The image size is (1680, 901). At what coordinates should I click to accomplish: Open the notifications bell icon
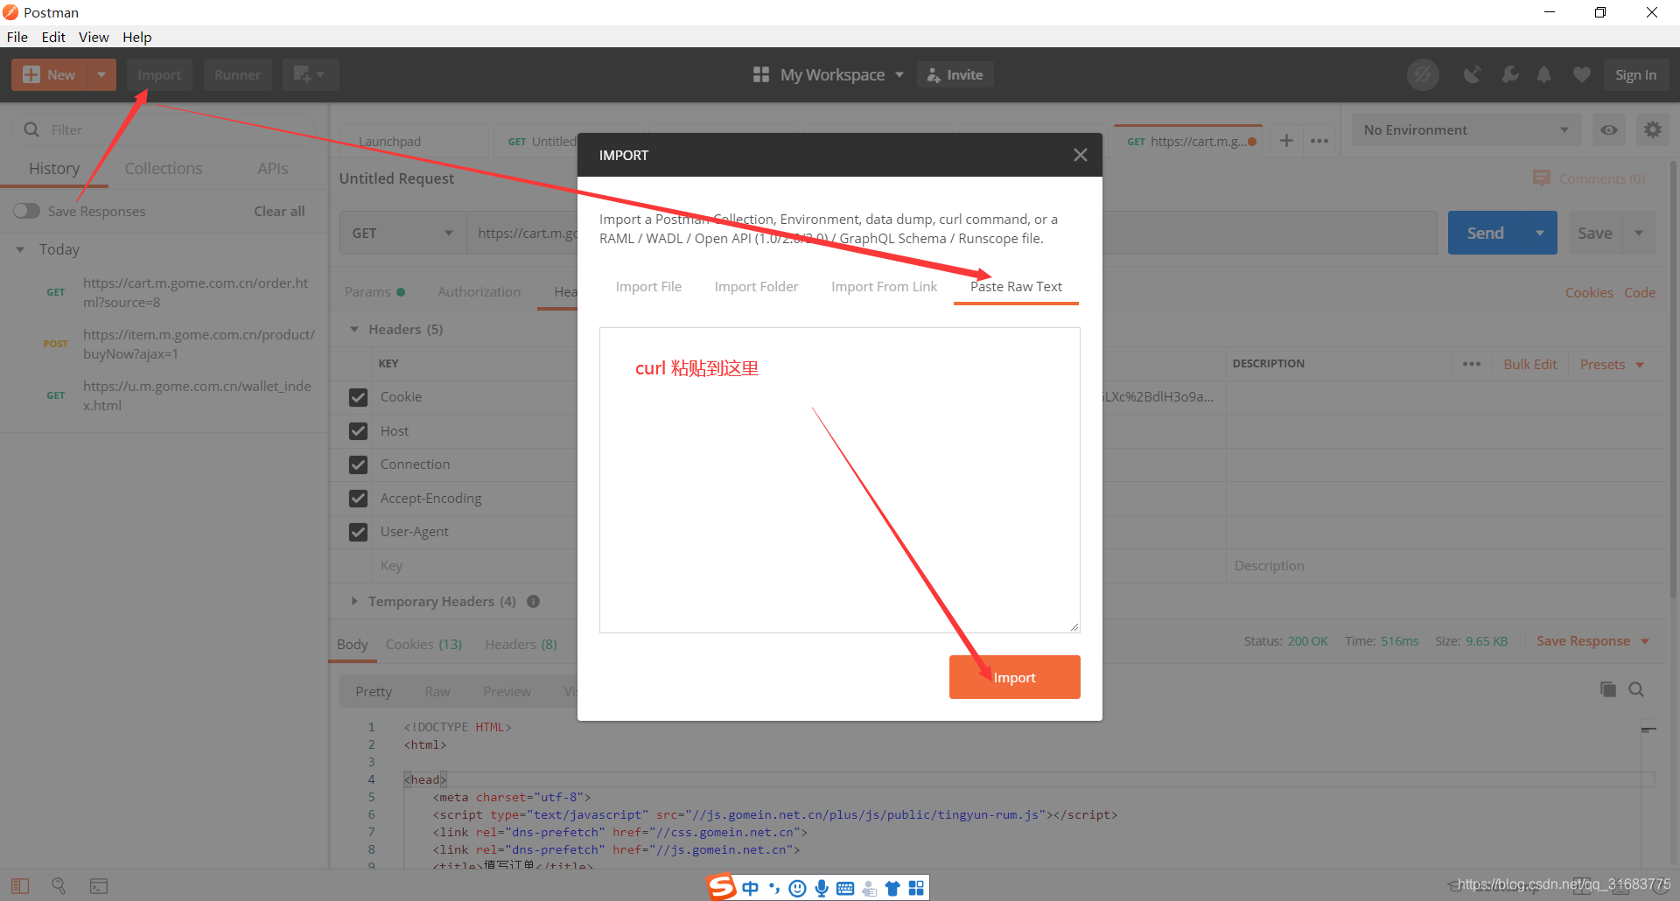point(1543,74)
